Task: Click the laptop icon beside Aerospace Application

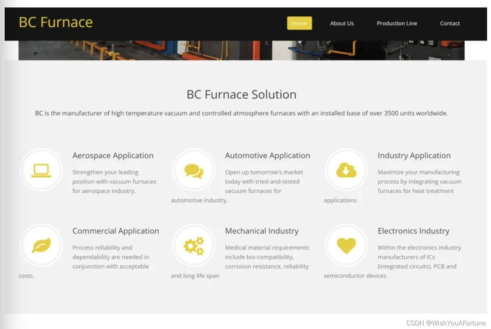Action: (x=41, y=170)
